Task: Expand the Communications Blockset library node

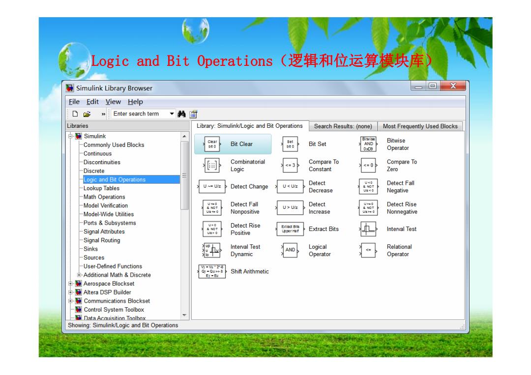Action: [x=70, y=301]
